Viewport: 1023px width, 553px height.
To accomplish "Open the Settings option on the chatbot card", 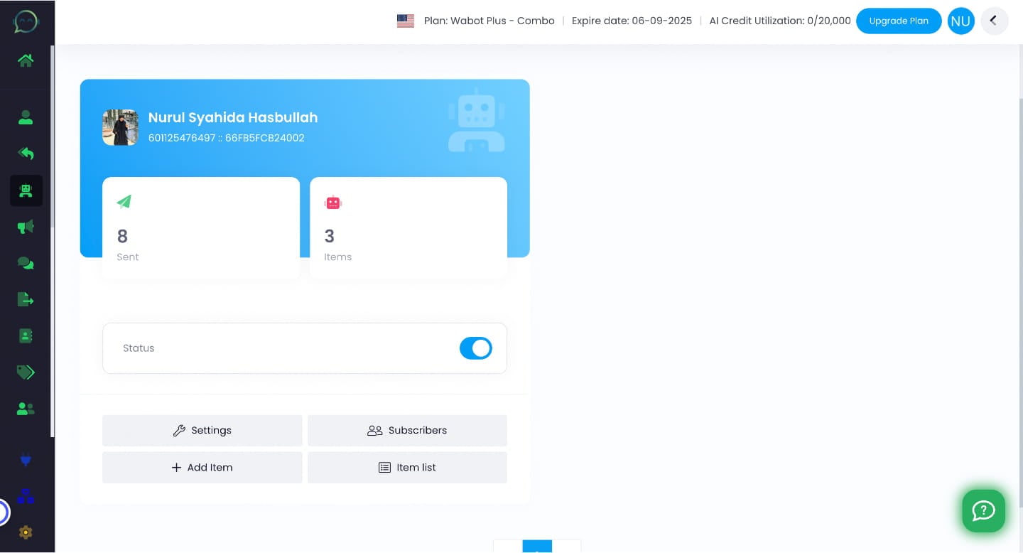I will tap(202, 430).
